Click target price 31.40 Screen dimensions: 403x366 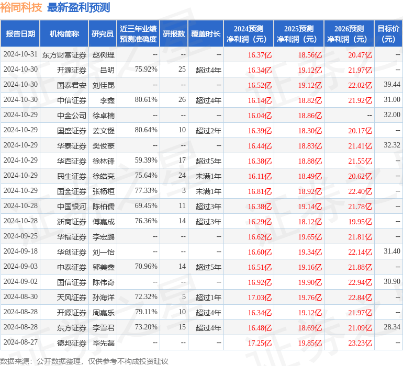coord(392,251)
